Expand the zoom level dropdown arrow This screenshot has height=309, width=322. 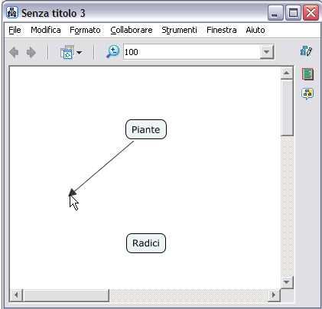[x=267, y=52]
